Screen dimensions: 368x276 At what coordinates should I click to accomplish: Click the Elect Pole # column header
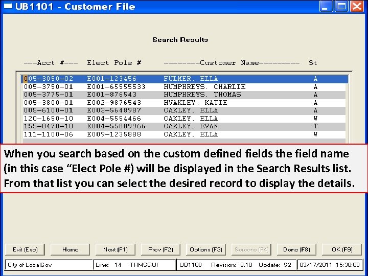[114, 63]
